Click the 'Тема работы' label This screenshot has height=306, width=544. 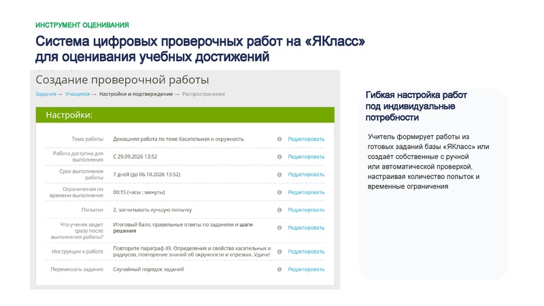click(x=88, y=139)
